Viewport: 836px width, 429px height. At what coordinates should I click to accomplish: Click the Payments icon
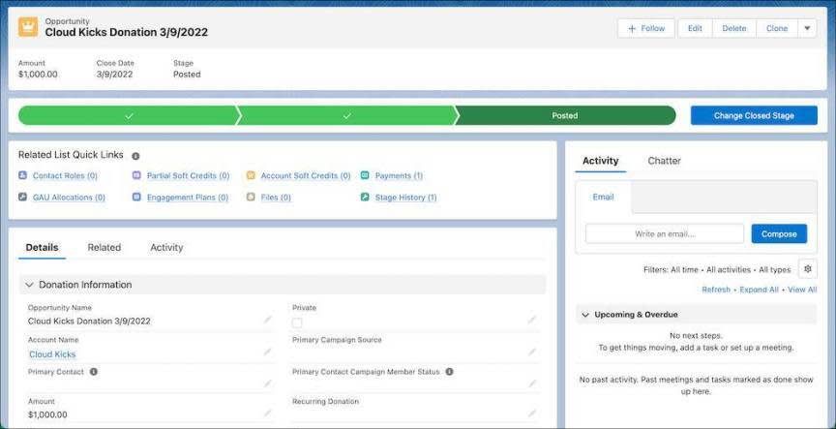365,175
